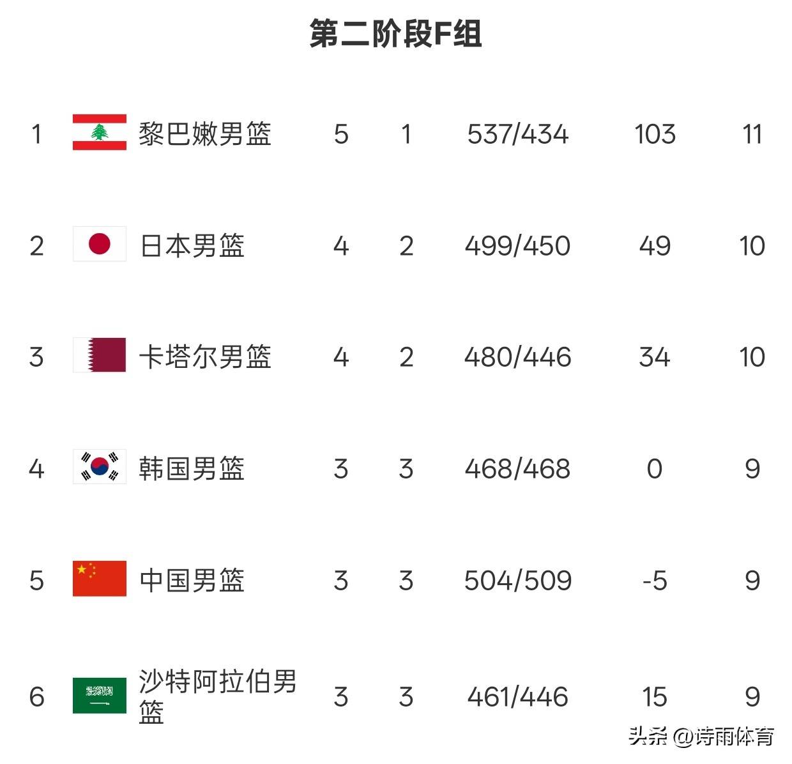
Task: Select the 卡塔尔男篮 team name
Action: (205, 356)
